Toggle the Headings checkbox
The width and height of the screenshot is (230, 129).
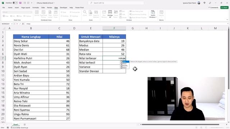point(74,16)
